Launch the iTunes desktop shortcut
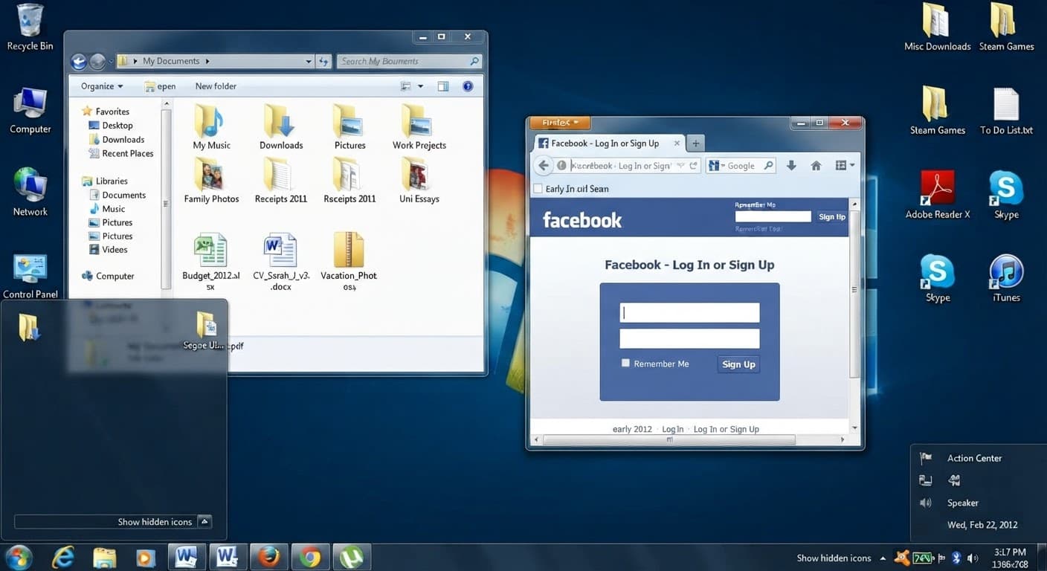 click(x=1006, y=278)
